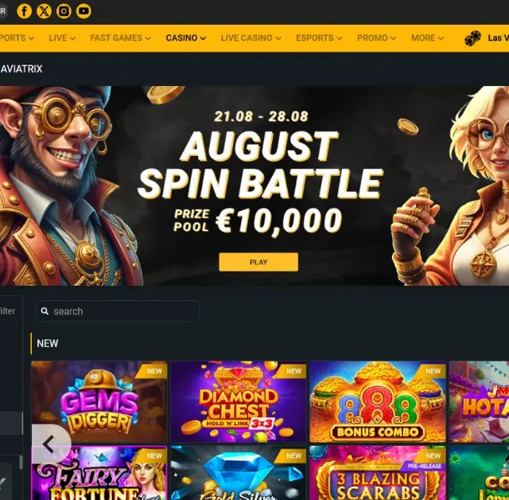Click the PLAY button on the banner
The height and width of the screenshot is (500, 509).
258,262
